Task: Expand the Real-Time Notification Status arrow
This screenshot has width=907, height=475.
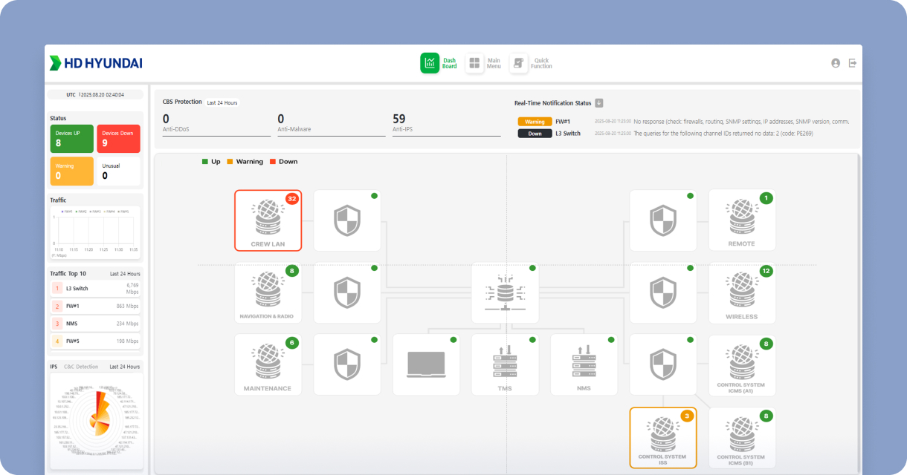Action: click(x=598, y=103)
